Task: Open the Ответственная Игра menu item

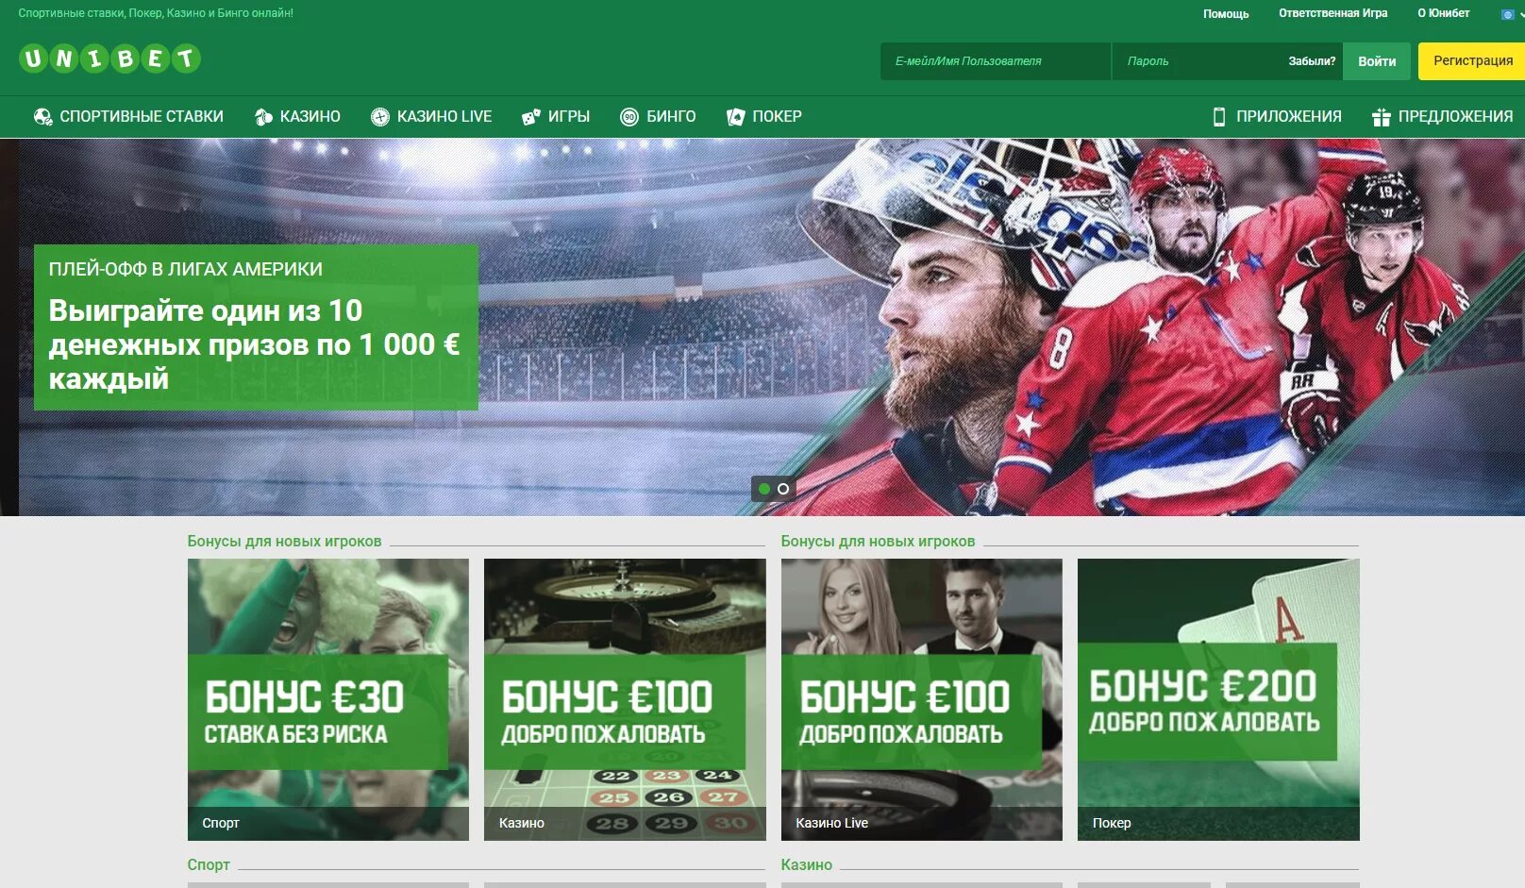Action: 1333,13
